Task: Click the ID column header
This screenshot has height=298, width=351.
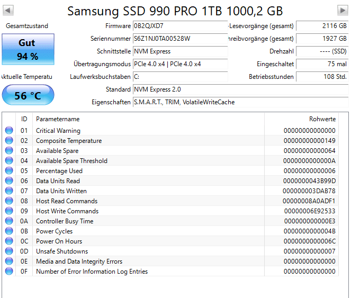Action: (24, 119)
